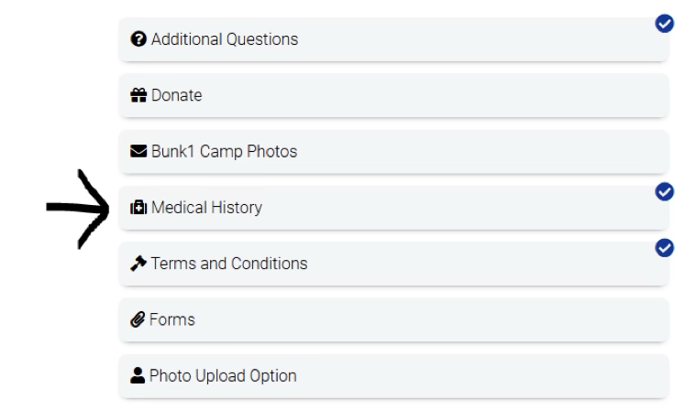Click the completed checkmark on Terms and Conditions
Screen dimensions: 697x410
click(x=666, y=248)
